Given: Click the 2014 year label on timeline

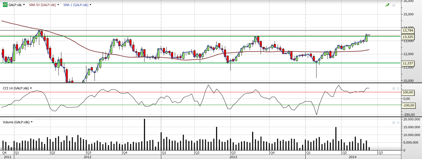Looking at the screenshot, I should (353, 157).
